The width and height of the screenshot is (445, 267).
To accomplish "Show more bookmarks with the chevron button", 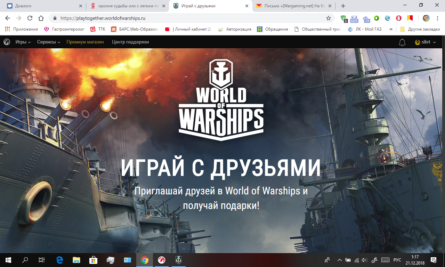I will (391, 29).
